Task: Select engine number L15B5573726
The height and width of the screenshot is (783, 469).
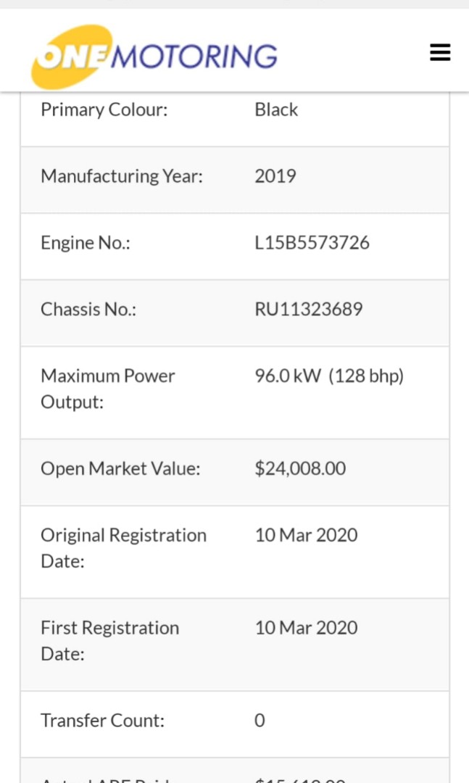Action: (312, 243)
